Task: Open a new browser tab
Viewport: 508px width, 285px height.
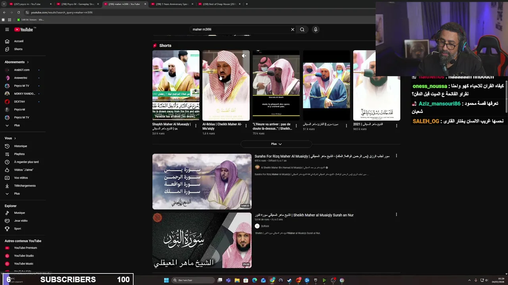Action: tap(247, 4)
